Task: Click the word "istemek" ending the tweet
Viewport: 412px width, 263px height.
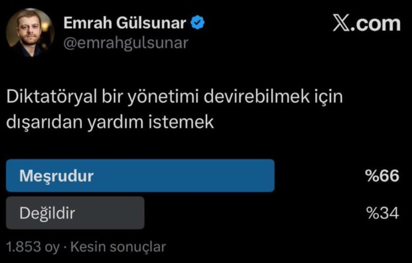Action: click(181, 122)
